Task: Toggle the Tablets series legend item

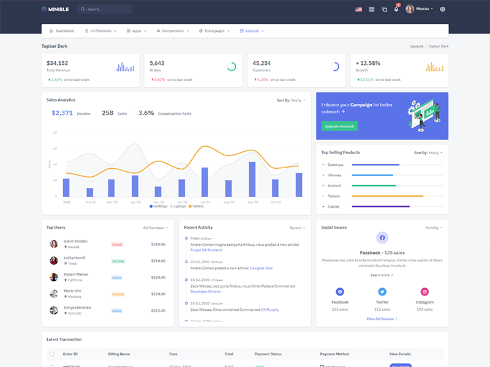Action: (x=196, y=206)
